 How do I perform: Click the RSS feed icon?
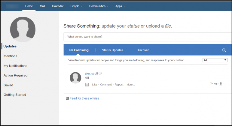pos(67,98)
